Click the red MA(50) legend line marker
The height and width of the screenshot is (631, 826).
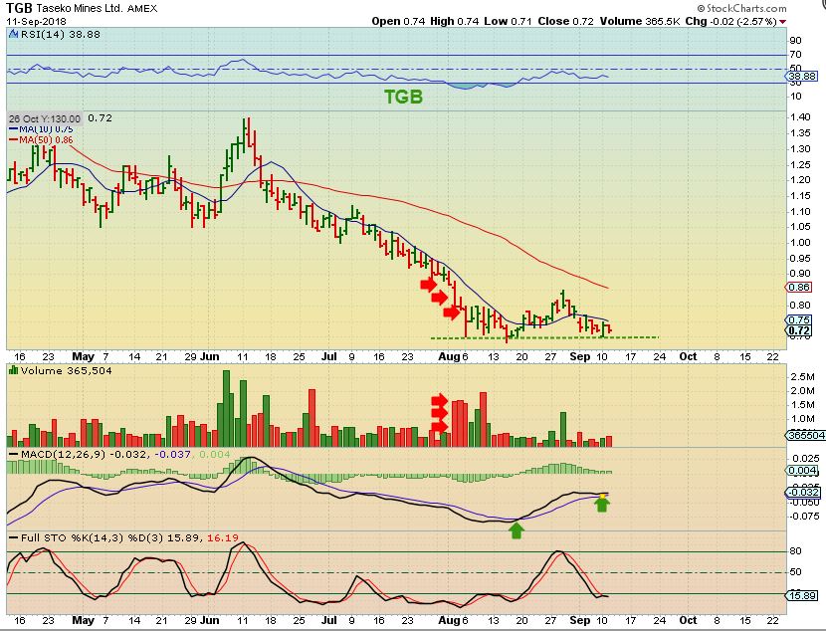click(x=13, y=140)
